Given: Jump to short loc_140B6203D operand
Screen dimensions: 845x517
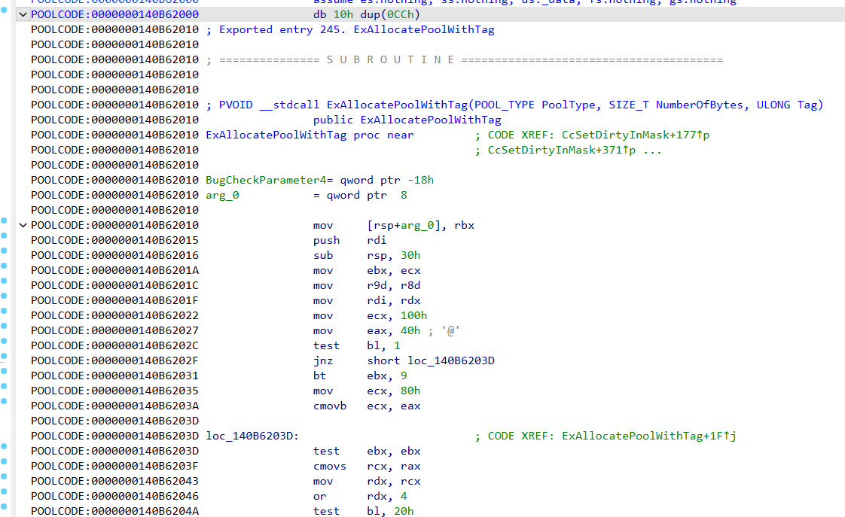Looking at the screenshot, I should [x=431, y=360].
